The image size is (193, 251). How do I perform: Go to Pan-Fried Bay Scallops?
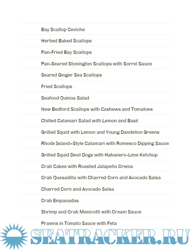tap(66, 52)
